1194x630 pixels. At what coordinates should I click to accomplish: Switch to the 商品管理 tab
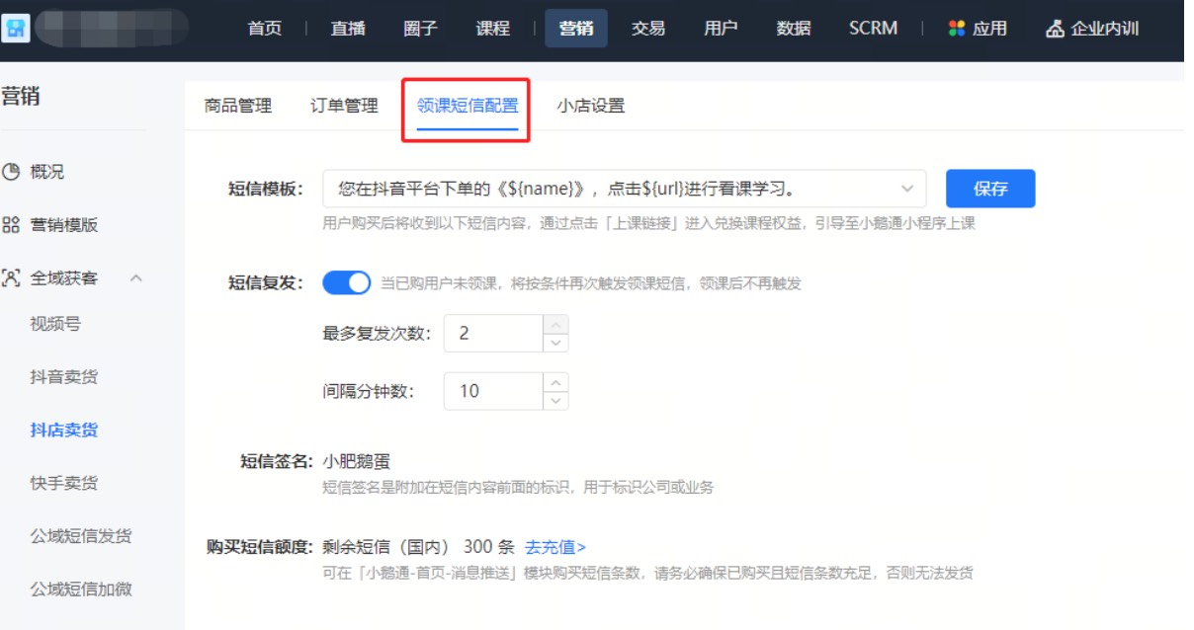coord(238,106)
